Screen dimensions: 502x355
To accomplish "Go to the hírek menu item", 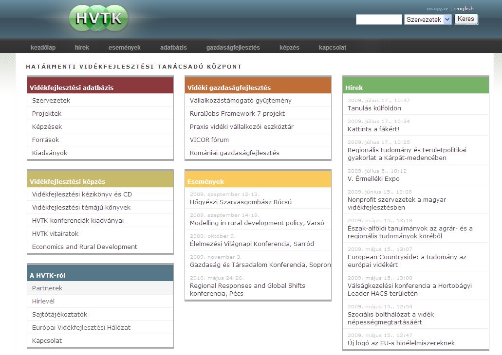I will click(x=82, y=47).
